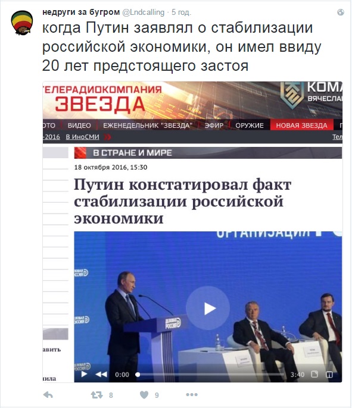Like the tweet with heart icon
The height and width of the screenshot is (408, 352).
click(x=144, y=395)
